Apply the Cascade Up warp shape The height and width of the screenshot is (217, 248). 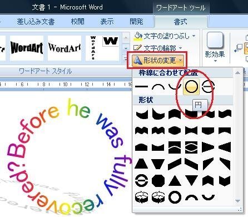tap(208, 164)
